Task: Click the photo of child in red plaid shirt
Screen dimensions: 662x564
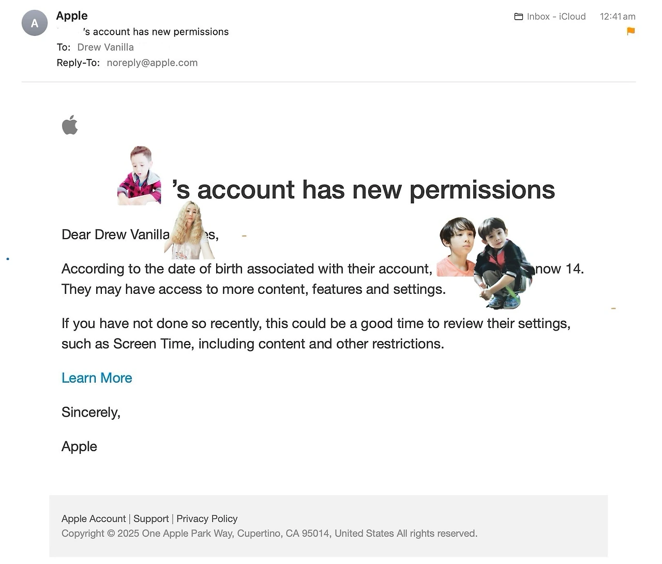Action: click(x=139, y=176)
